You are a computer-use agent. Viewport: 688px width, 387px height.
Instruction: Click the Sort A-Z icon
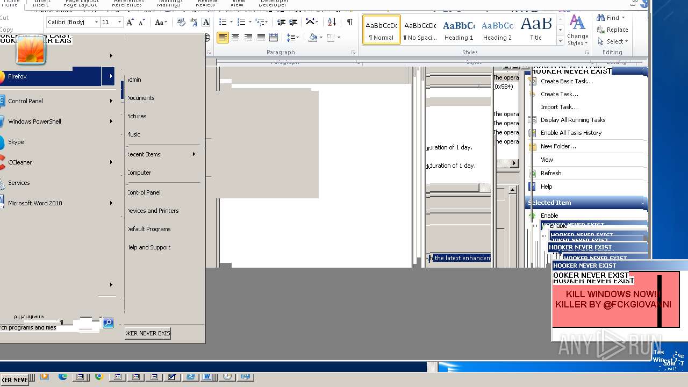(x=332, y=22)
